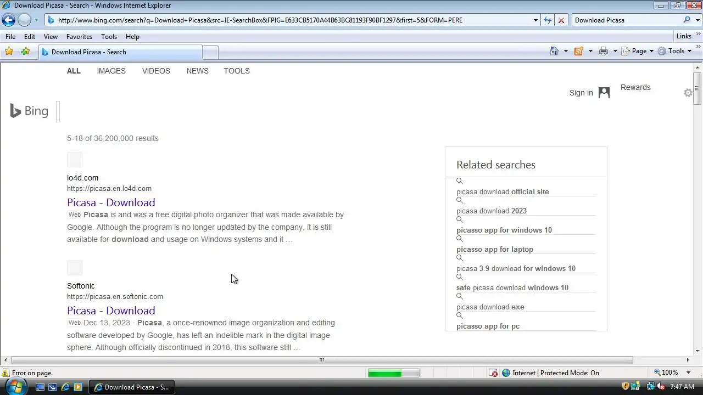
Task: Click the Forward navigation arrow
Action: [x=24, y=20]
